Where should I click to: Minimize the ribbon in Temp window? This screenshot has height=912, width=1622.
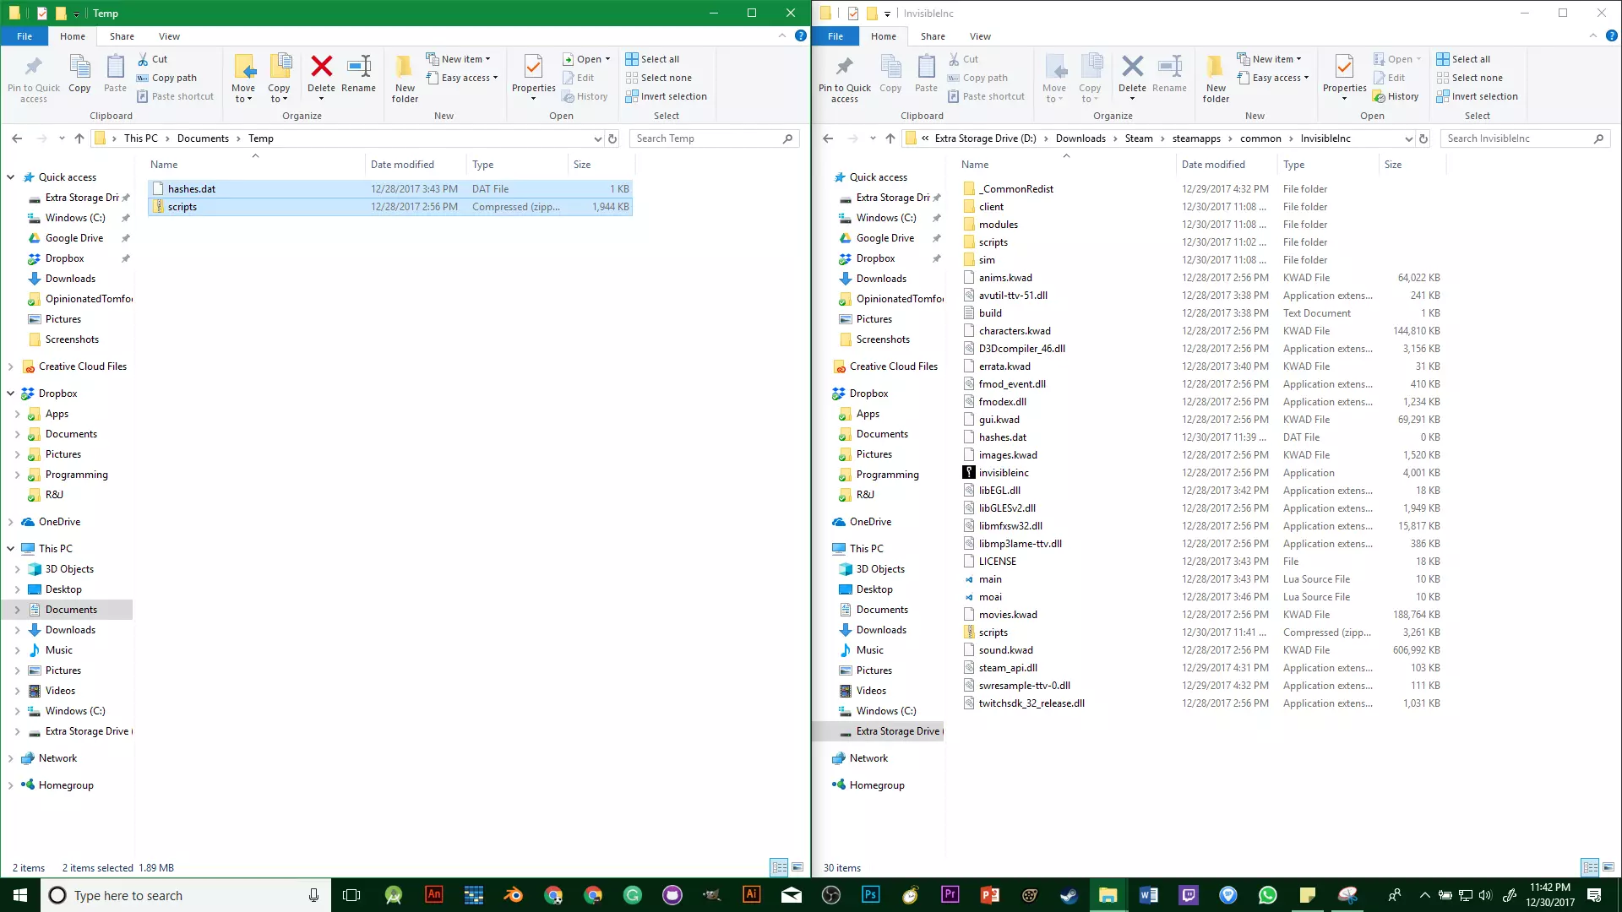[781, 36]
